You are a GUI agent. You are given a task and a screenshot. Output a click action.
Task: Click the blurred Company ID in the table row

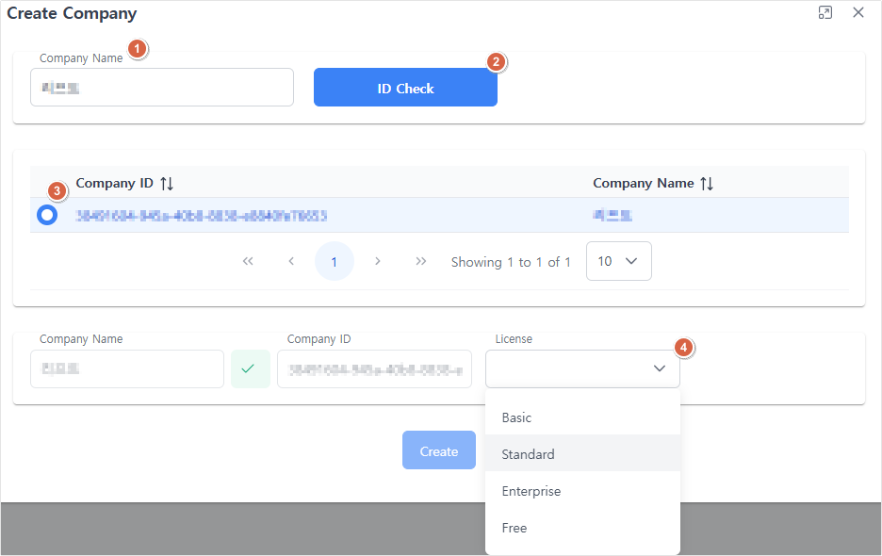(x=202, y=216)
